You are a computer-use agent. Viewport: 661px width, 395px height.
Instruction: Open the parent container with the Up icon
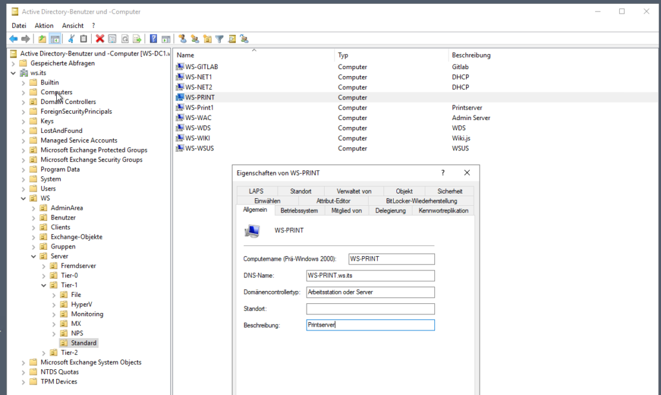pos(43,38)
